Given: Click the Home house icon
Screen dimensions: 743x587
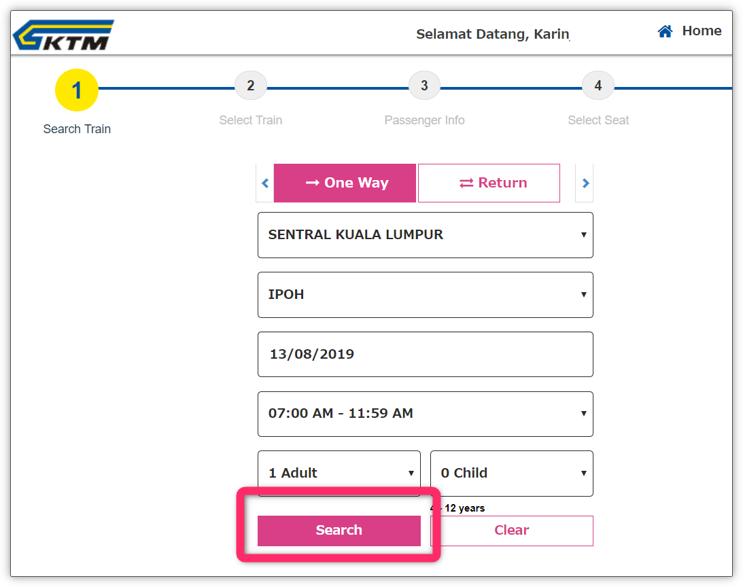Looking at the screenshot, I should [x=665, y=31].
